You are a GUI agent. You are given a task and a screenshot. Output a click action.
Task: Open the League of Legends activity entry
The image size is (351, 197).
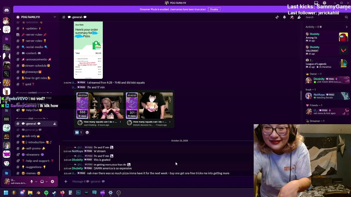[x=327, y=63]
